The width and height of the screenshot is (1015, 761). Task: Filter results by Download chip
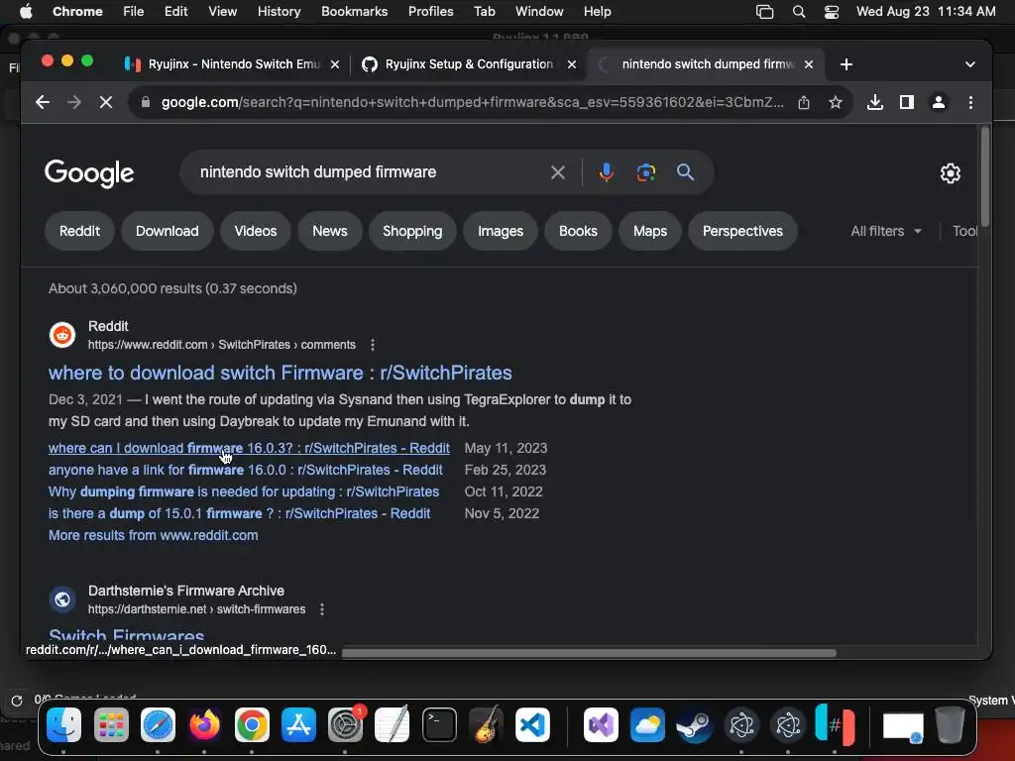[x=167, y=231]
